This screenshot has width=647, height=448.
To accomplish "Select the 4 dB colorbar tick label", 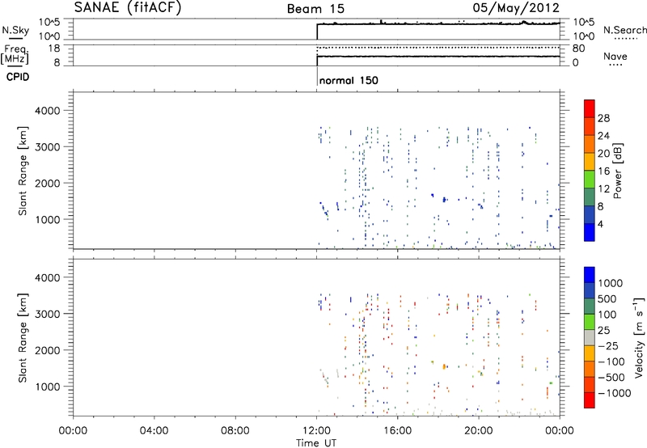I will (x=600, y=224).
